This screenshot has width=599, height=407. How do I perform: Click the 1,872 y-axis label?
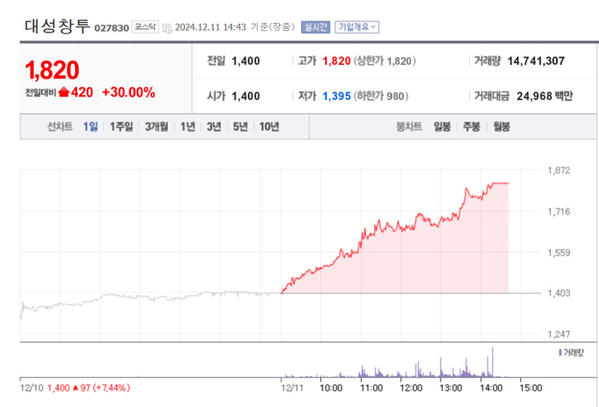tap(559, 170)
